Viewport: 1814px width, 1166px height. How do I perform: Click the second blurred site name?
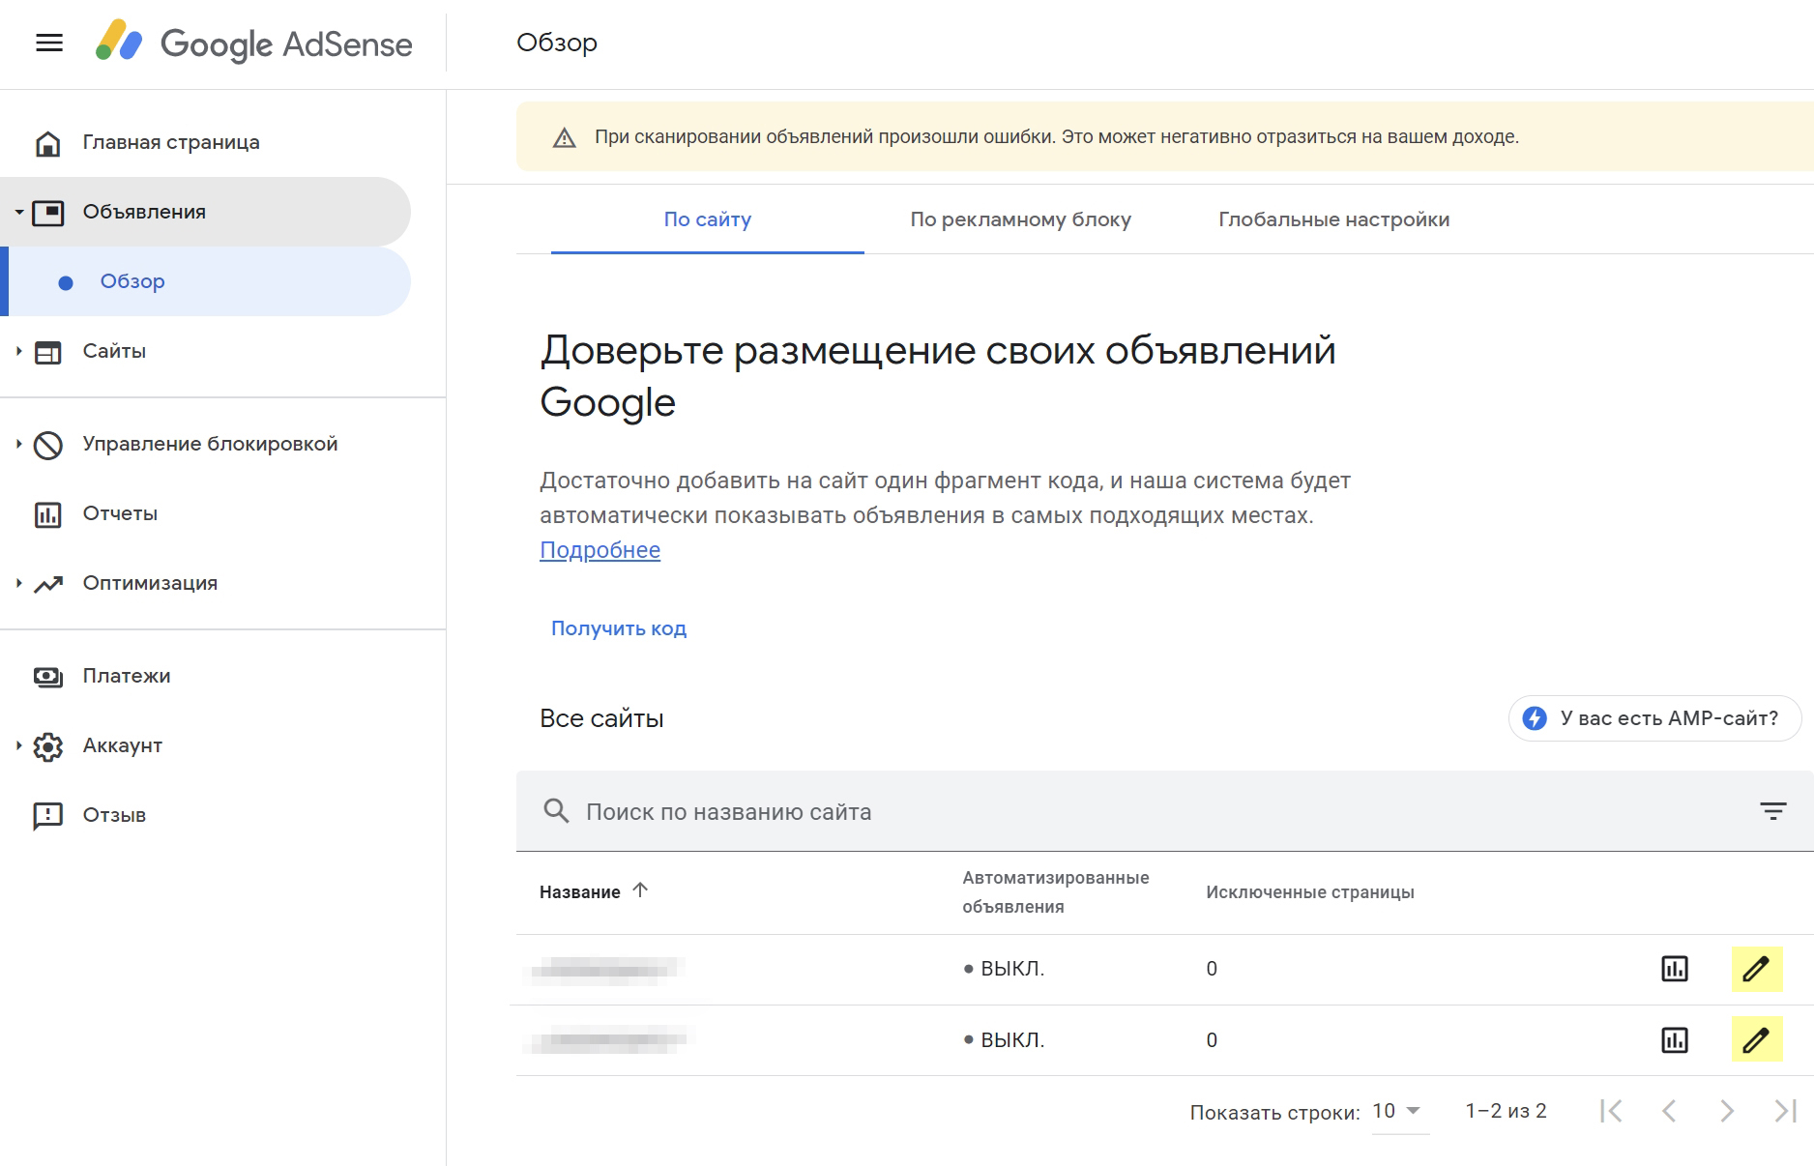tap(609, 1040)
